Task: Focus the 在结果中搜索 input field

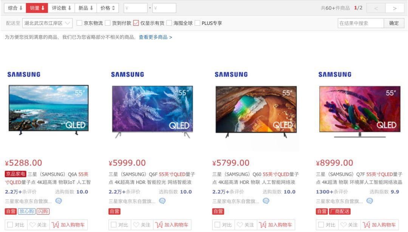Action: [361, 23]
